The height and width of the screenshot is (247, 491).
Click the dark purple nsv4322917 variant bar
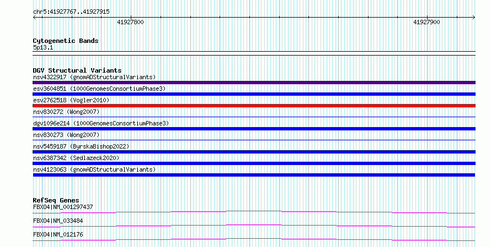[254, 83]
